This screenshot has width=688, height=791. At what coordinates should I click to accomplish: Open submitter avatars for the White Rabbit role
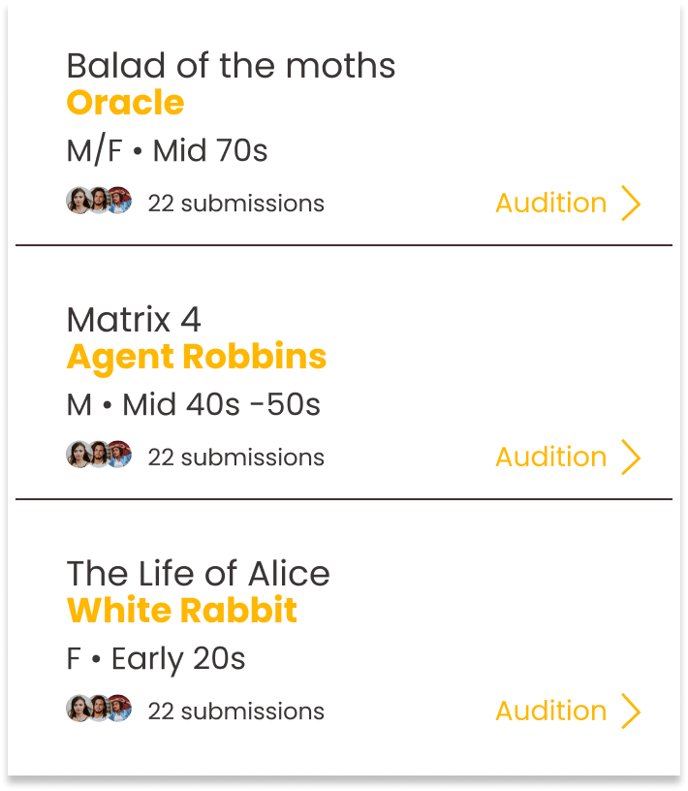(x=99, y=709)
